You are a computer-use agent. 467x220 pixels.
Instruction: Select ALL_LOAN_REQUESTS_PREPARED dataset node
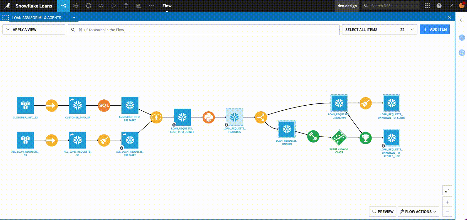pos(130,140)
